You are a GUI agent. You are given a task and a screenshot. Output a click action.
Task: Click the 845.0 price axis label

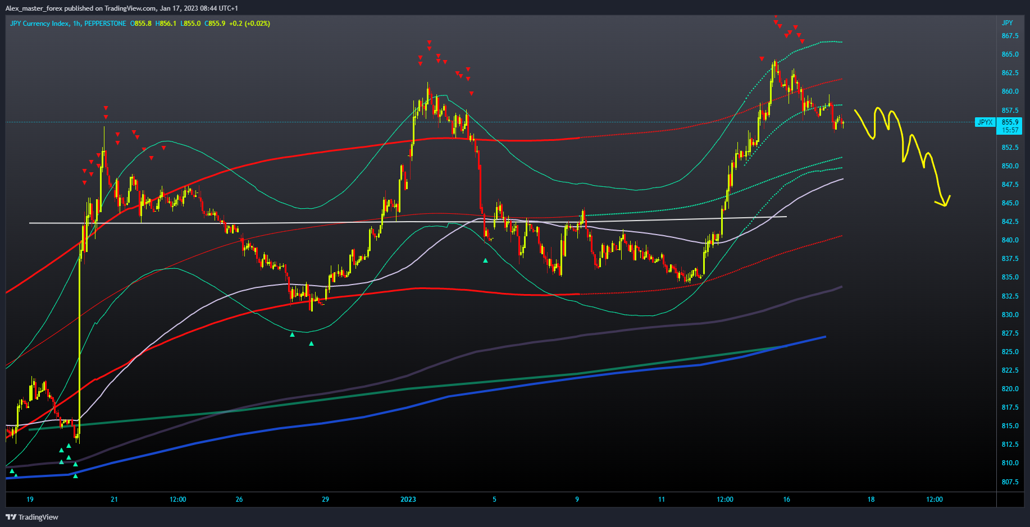pos(1010,203)
